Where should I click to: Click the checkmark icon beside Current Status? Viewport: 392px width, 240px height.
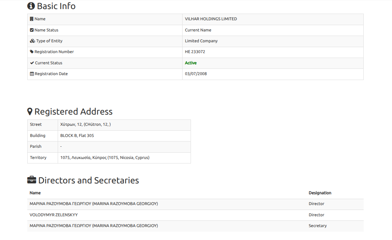coord(32,63)
